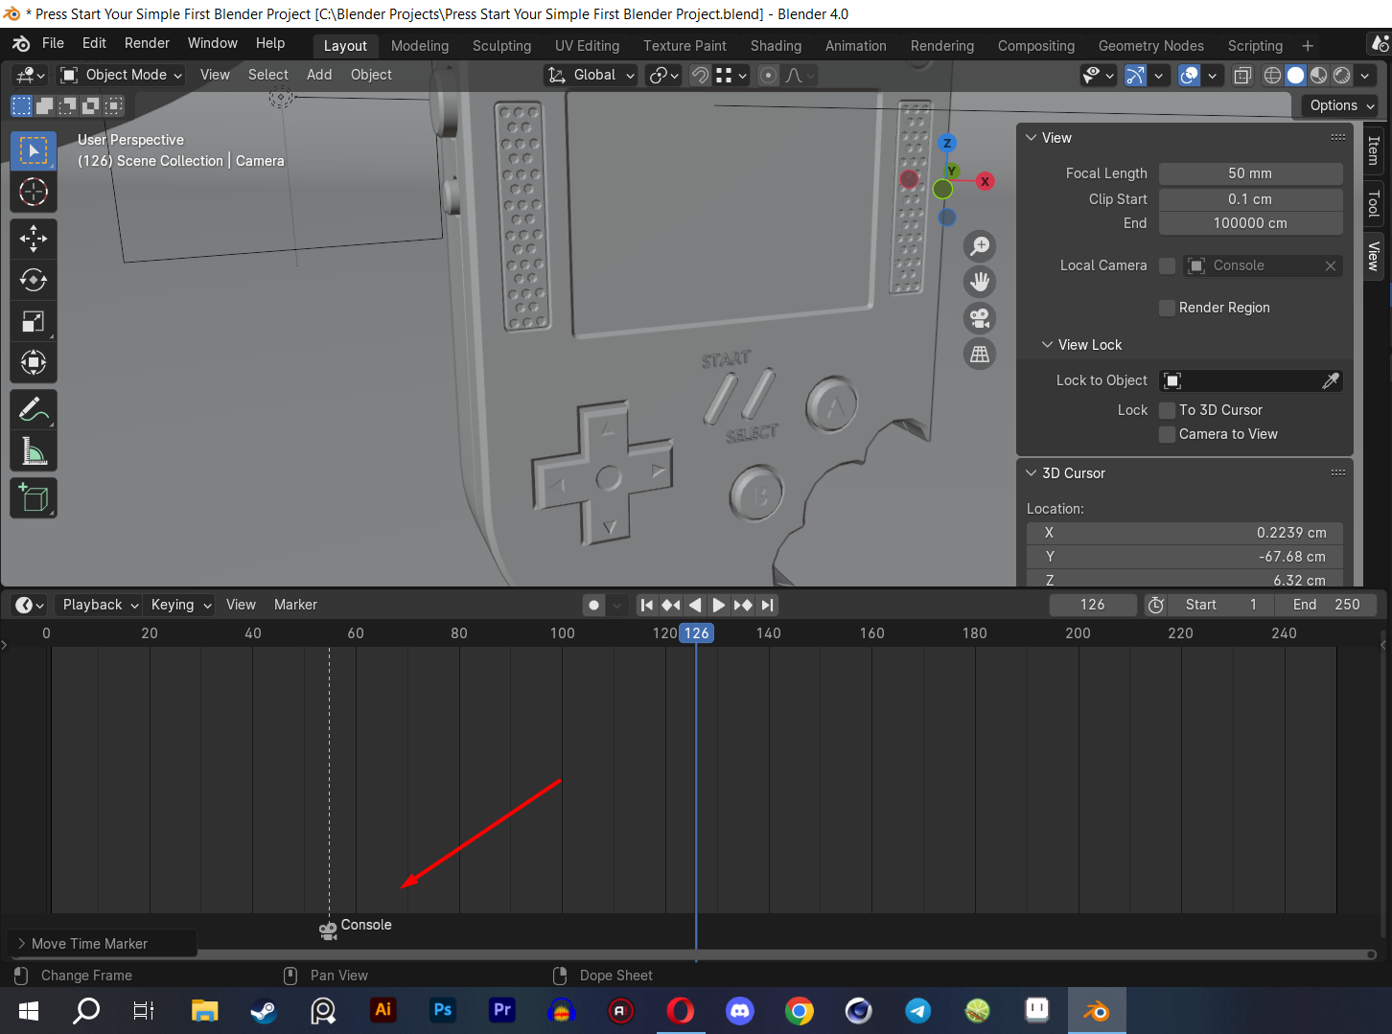Open the Playback dropdown
Screen dimensions: 1392x1034
tap(99, 605)
